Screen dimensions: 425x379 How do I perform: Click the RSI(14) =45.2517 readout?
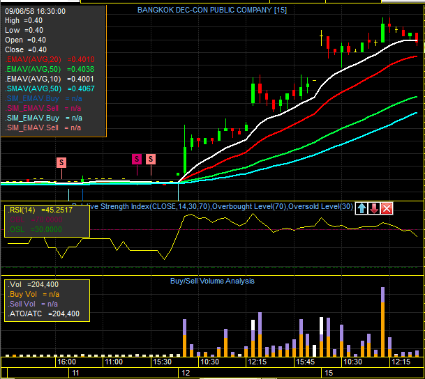40,210
